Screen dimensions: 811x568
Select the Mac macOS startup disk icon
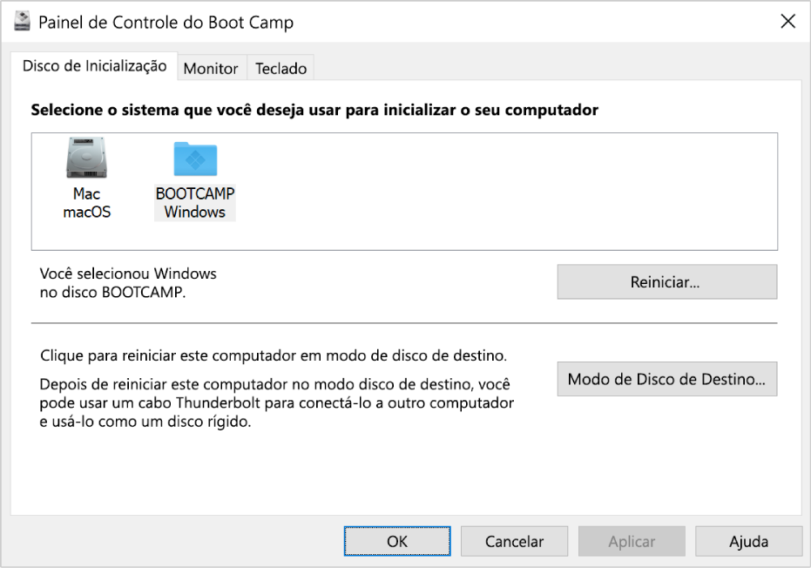coord(86,158)
